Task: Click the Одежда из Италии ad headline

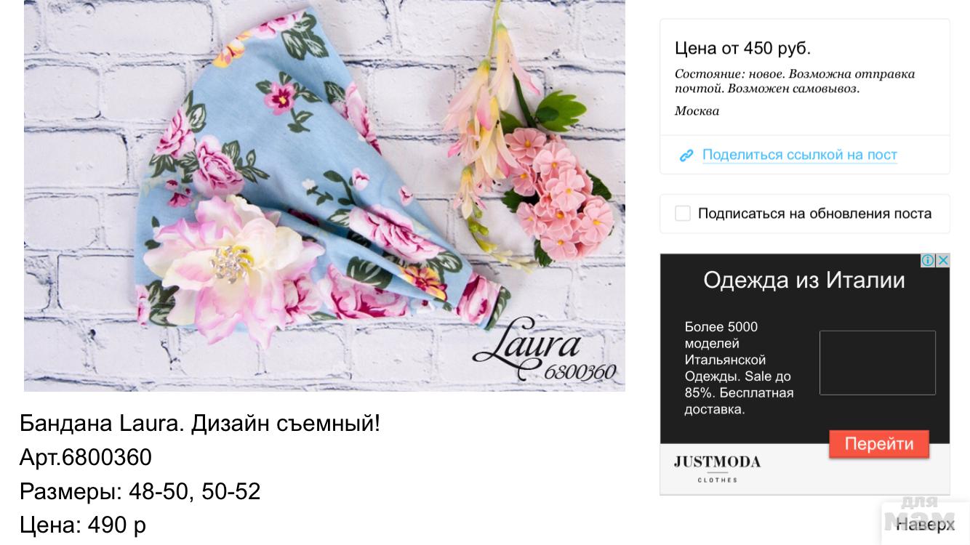Action: pos(804,280)
